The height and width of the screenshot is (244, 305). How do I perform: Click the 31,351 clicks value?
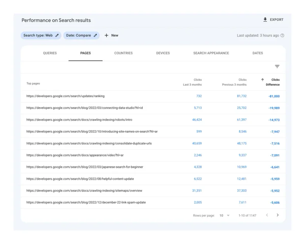tap(197, 190)
